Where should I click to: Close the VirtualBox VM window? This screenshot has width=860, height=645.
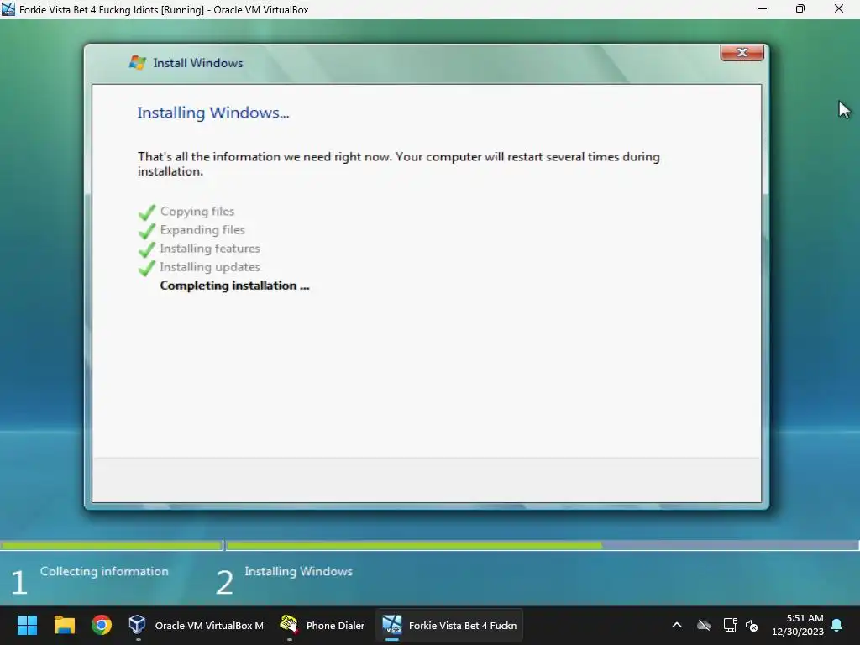[839, 8]
